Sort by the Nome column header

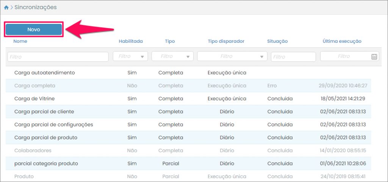click(20, 41)
